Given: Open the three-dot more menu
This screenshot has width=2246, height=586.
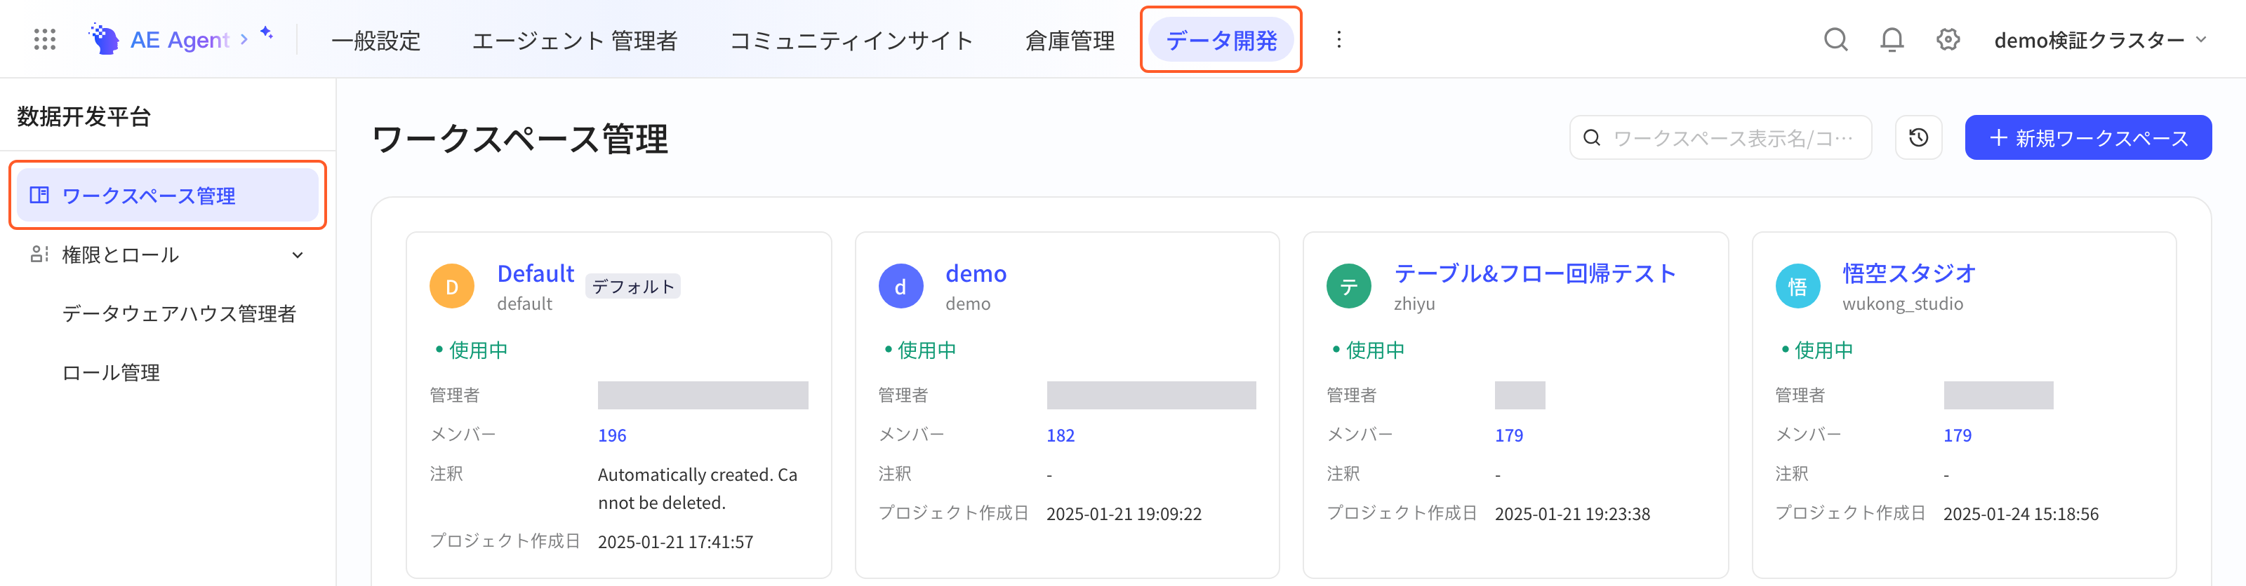Looking at the screenshot, I should [1338, 39].
